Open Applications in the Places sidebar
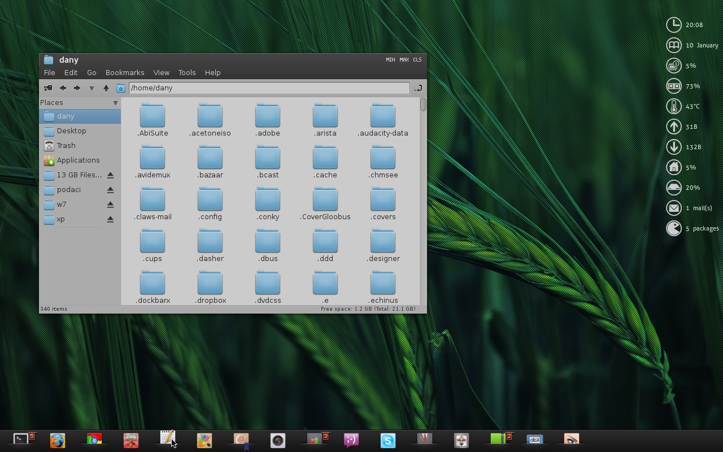 click(x=80, y=160)
